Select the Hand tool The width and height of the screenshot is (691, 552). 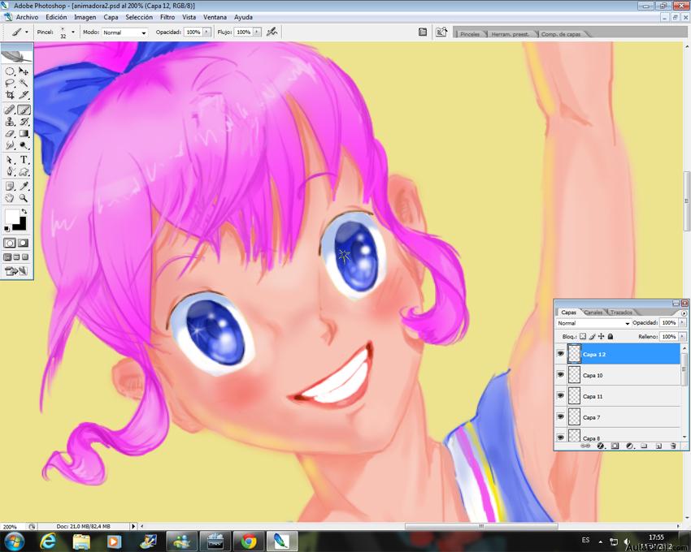point(10,198)
